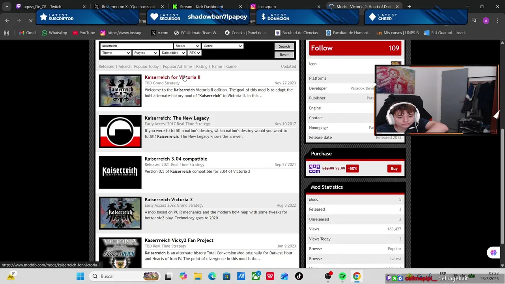The image size is (505, 284).
Task: Switch to Instagram tab
Action: pos(285,6)
